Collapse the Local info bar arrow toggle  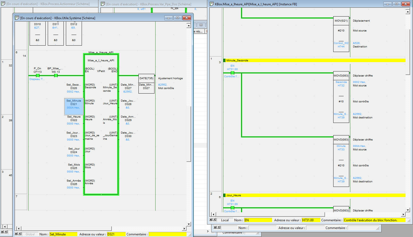(x=215, y=220)
